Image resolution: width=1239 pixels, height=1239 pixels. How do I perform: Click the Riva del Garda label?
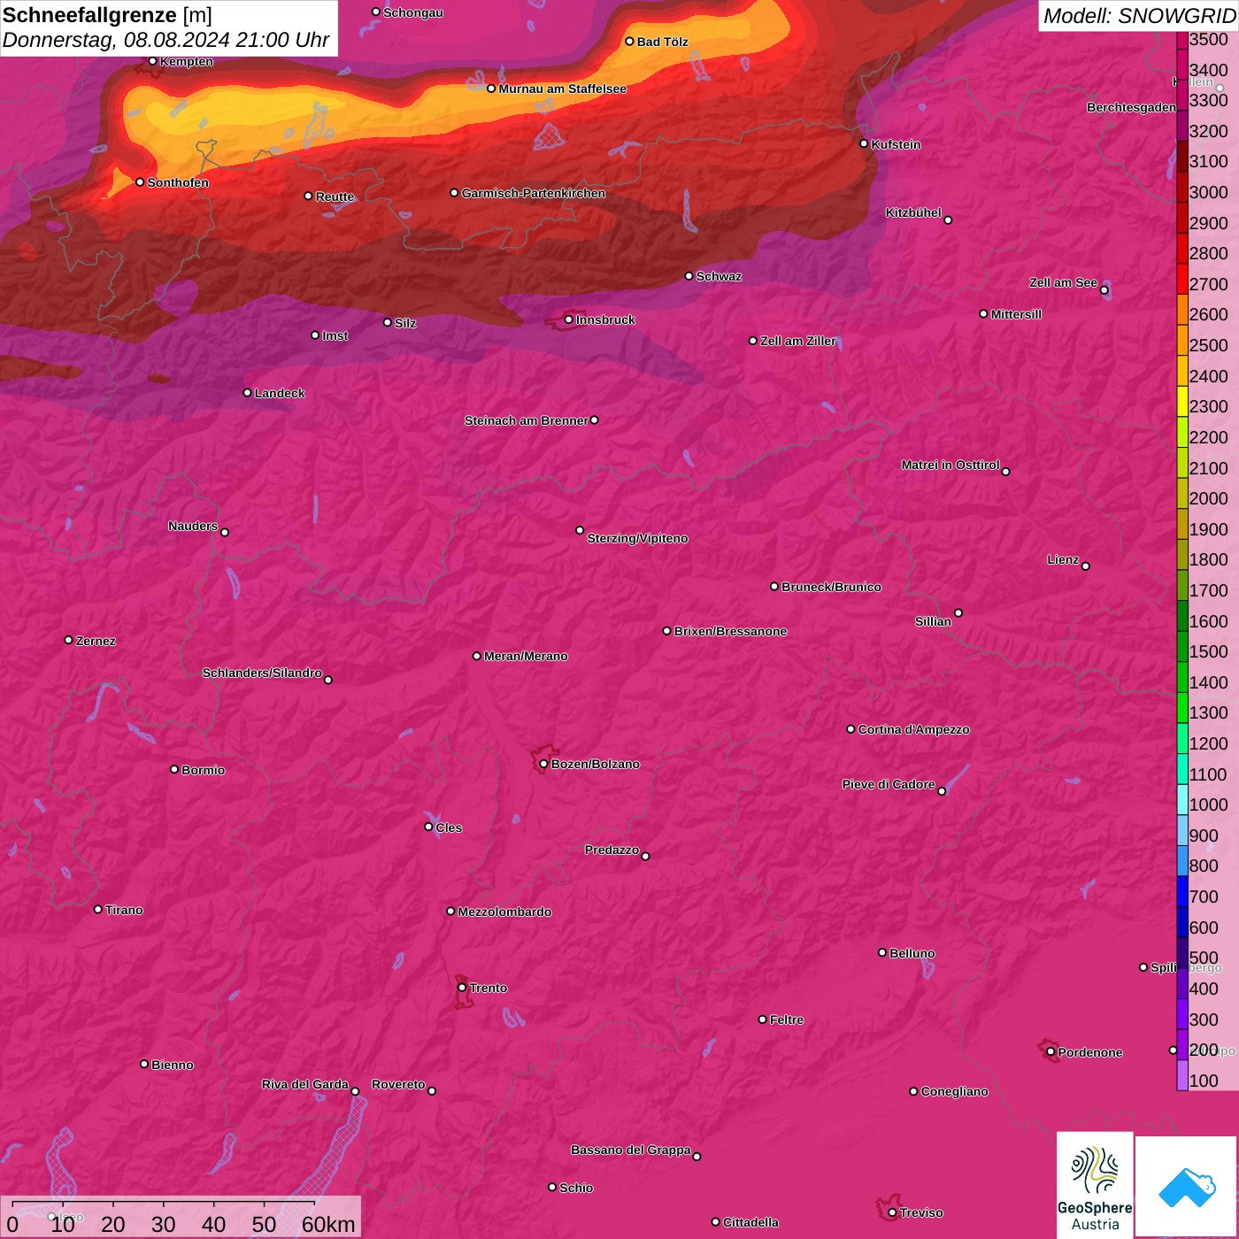305,1084
